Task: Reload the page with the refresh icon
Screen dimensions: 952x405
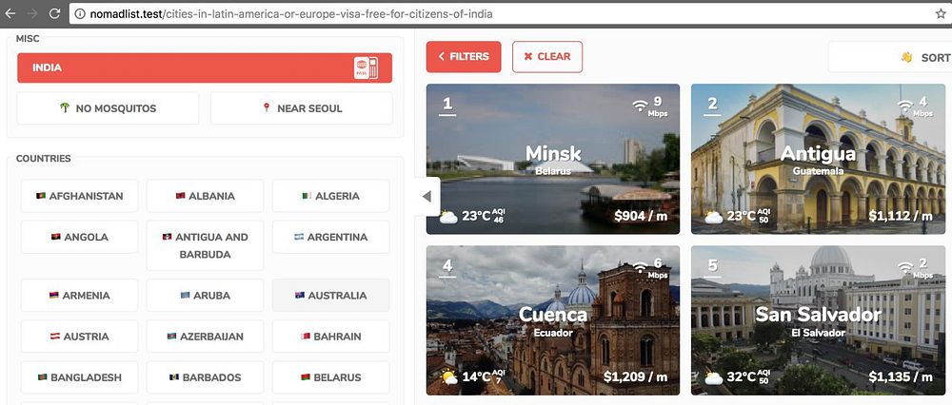Action: pos(54,13)
